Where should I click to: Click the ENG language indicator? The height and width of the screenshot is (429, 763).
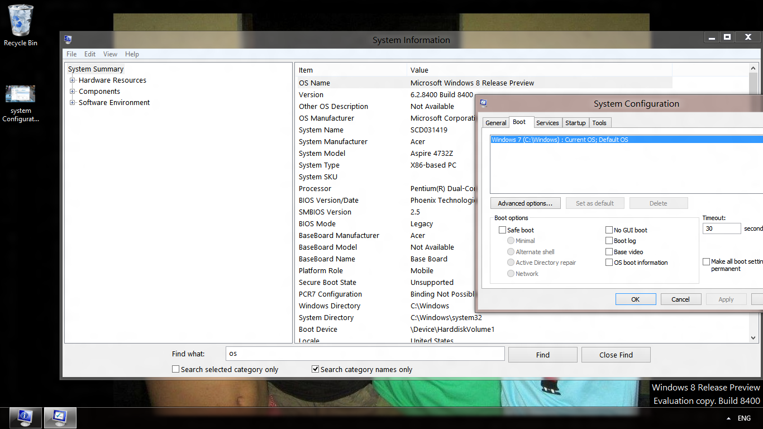pos(744,418)
